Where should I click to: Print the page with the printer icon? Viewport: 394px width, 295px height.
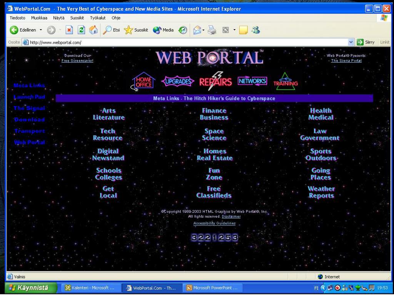tap(212, 30)
